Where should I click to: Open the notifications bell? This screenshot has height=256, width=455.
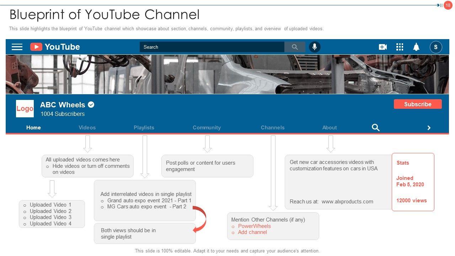pyautogui.click(x=416, y=47)
